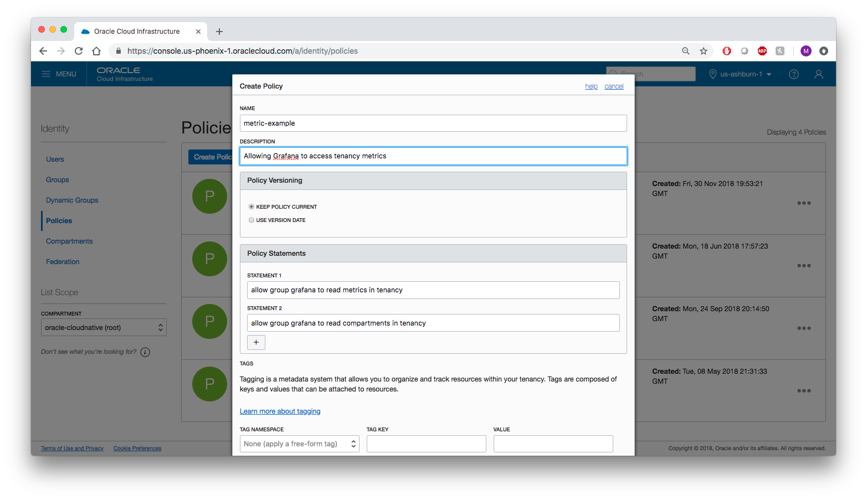
Task: Open the user profile avatar icon
Action: pos(818,74)
